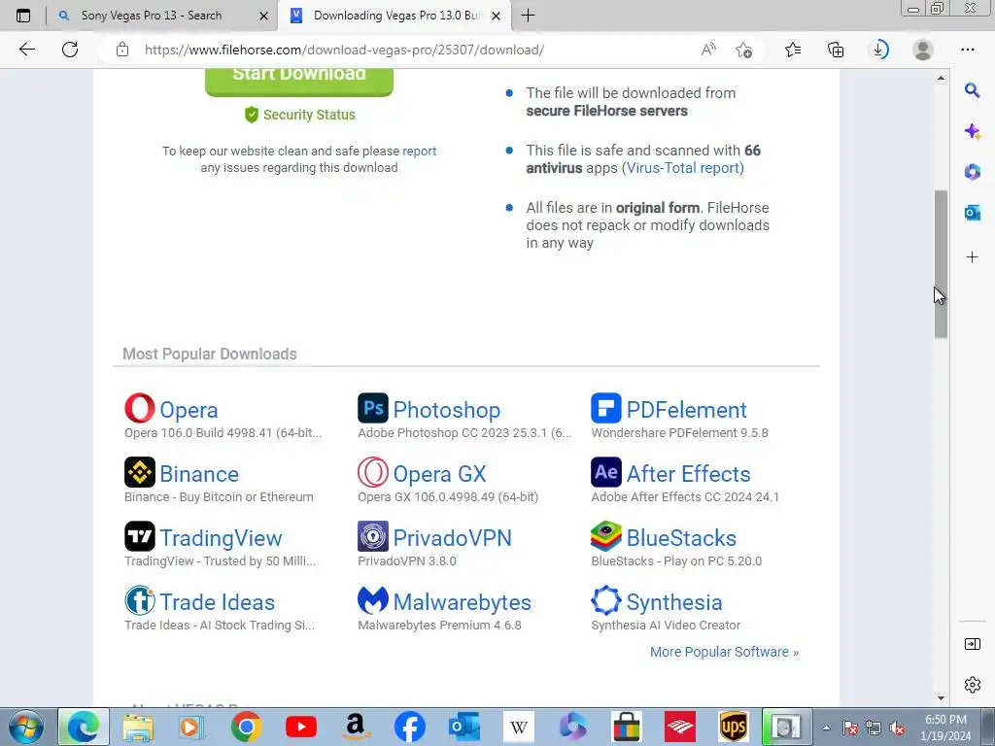Click the scrollbar down arrow
This screenshot has width=995, height=746.
click(x=941, y=698)
